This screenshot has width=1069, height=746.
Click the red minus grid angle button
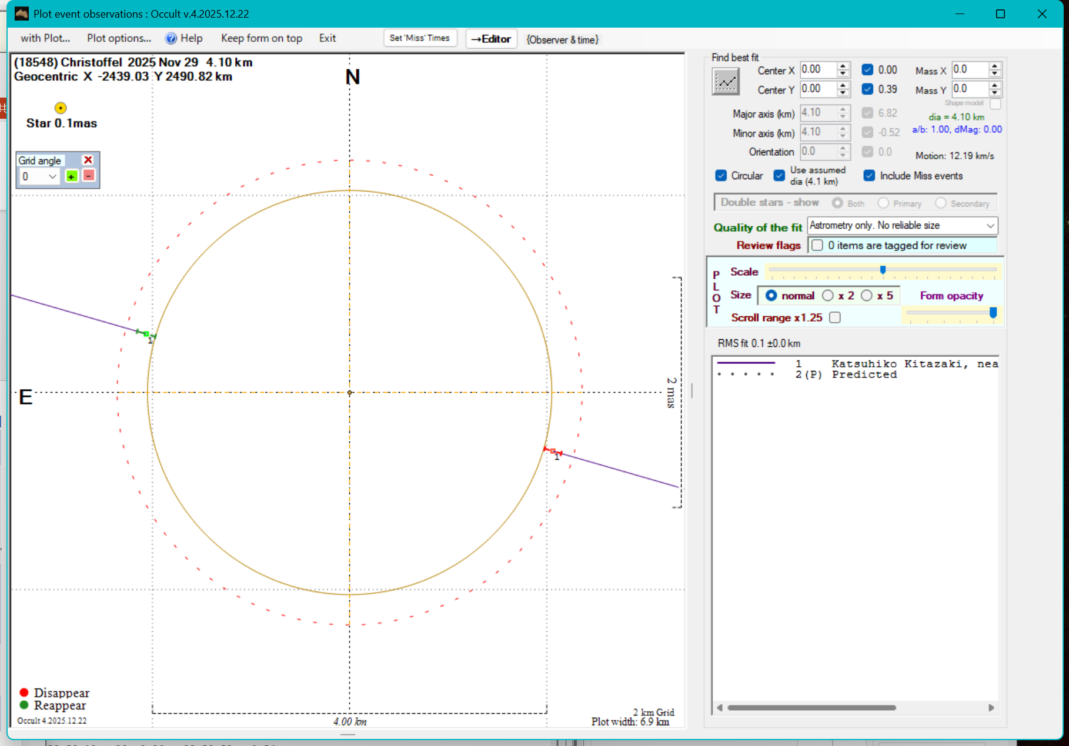point(88,176)
